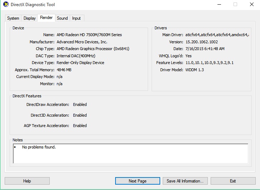The height and width of the screenshot is (190, 260).
Task: Click the 'Main Driver:' label
Action: (173, 35)
